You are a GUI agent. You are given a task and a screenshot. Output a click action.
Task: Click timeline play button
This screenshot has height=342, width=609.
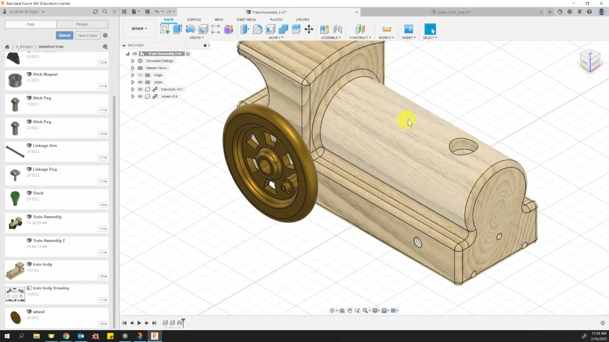(x=139, y=323)
